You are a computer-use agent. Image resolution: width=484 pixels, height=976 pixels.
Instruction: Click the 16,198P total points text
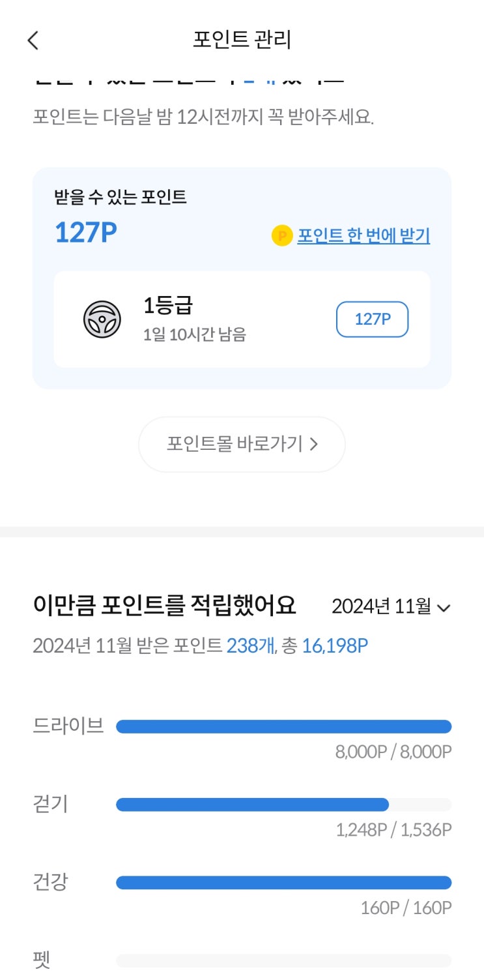(x=335, y=646)
